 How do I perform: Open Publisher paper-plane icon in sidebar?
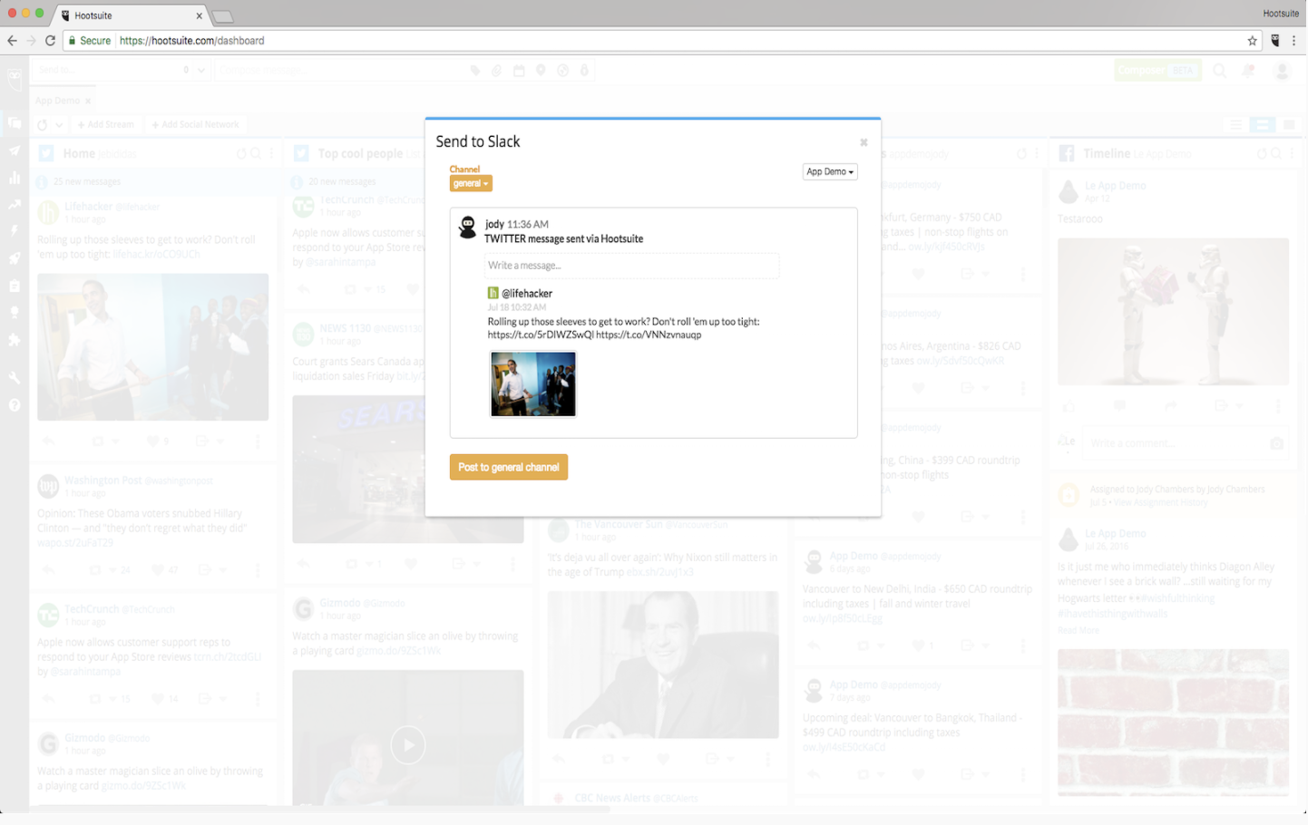tap(15, 151)
